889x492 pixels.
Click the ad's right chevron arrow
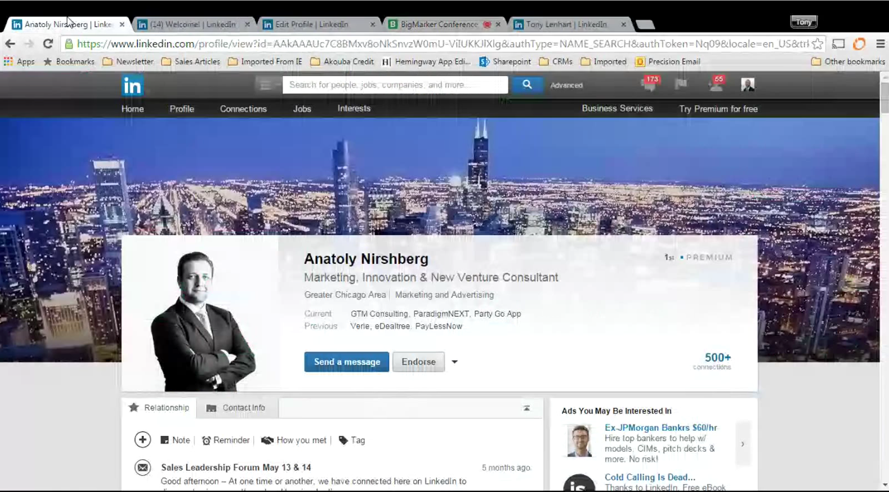point(743,444)
